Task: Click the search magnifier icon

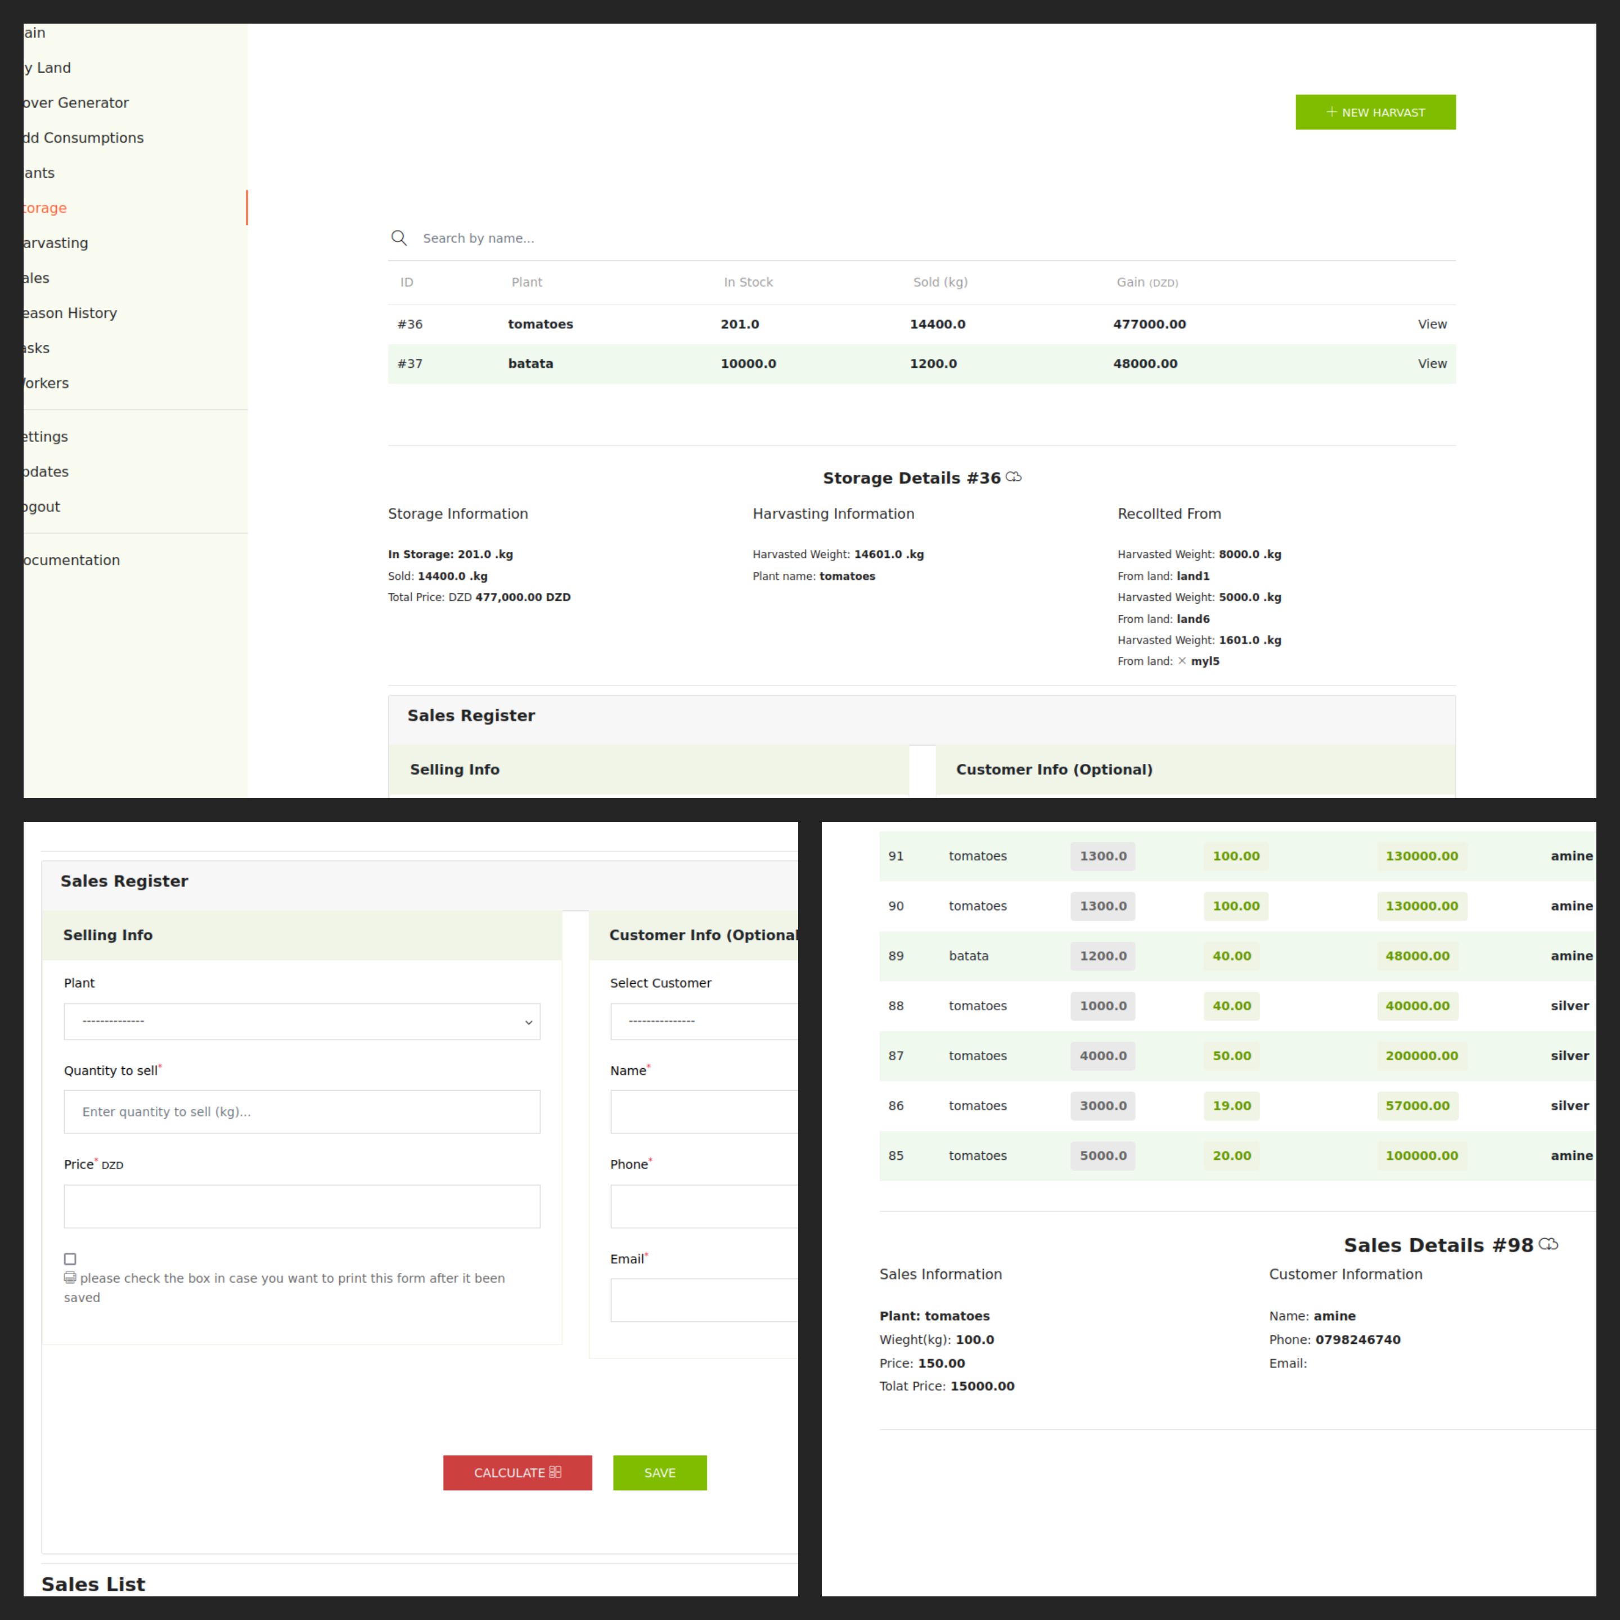Action: [x=399, y=238]
